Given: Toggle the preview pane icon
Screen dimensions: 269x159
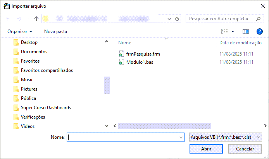Looking at the screenshot, I should 245,31.
